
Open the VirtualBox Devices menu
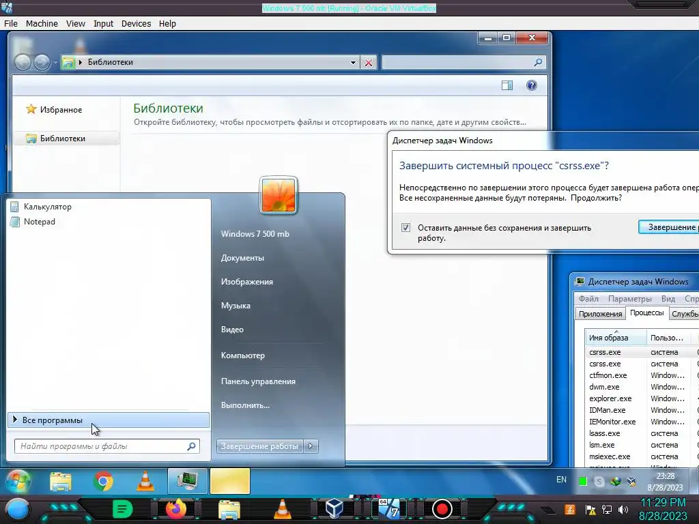tap(136, 24)
